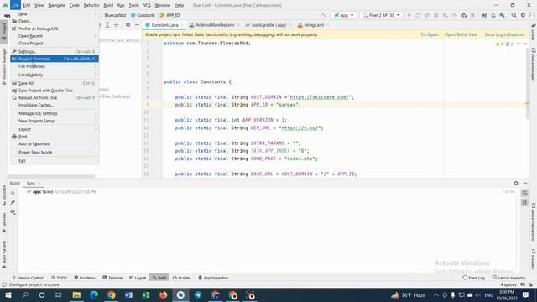Select Invalidate Caches menu entry
The height and width of the screenshot is (302, 537).
coord(55,105)
